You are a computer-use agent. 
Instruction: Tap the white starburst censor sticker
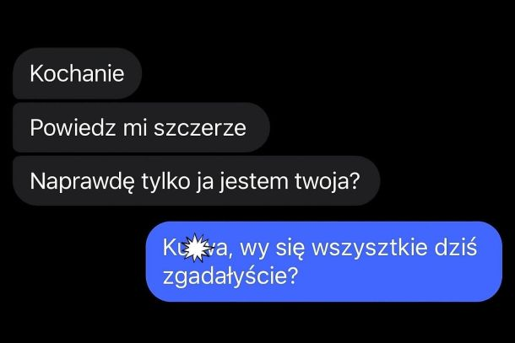pyautogui.click(x=197, y=248)
